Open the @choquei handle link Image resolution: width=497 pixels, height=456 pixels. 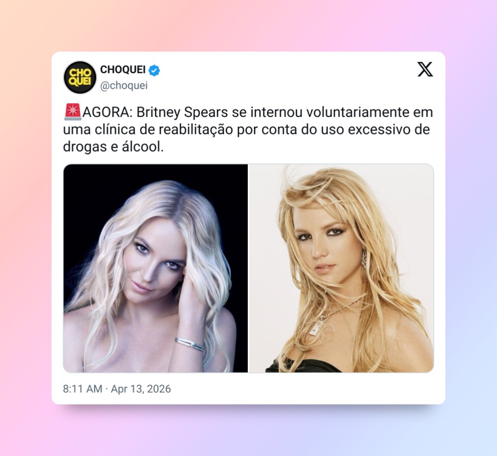[x=124, y=86]
